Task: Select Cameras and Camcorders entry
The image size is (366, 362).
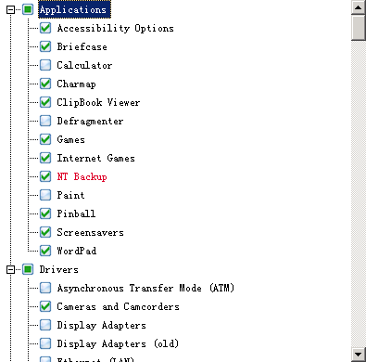Action: pyautogui.click(x=118, y=306)
